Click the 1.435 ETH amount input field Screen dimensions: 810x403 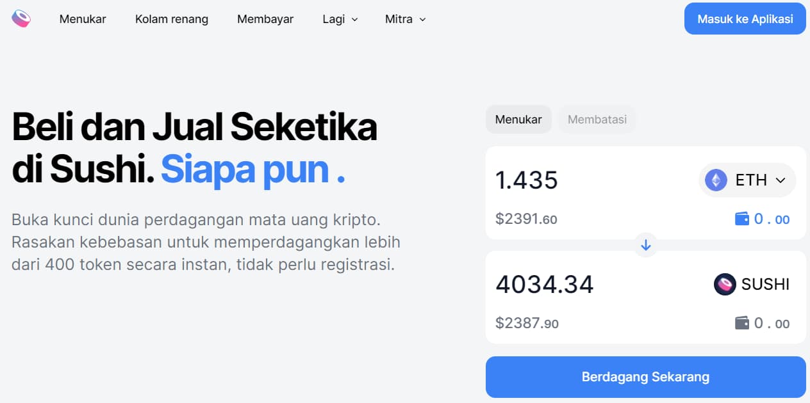527,180
